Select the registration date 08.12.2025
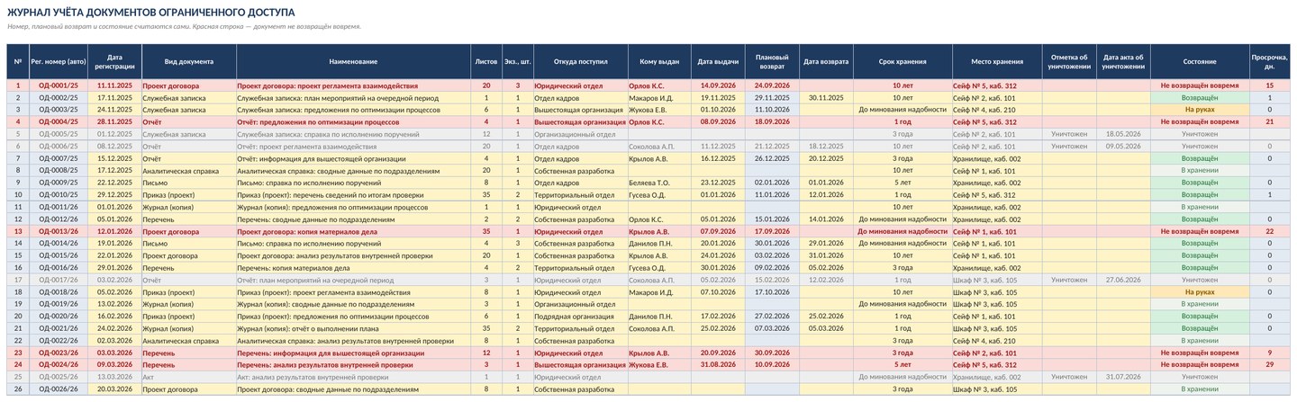The image size is (1297, 402). (x=114, y=146)
